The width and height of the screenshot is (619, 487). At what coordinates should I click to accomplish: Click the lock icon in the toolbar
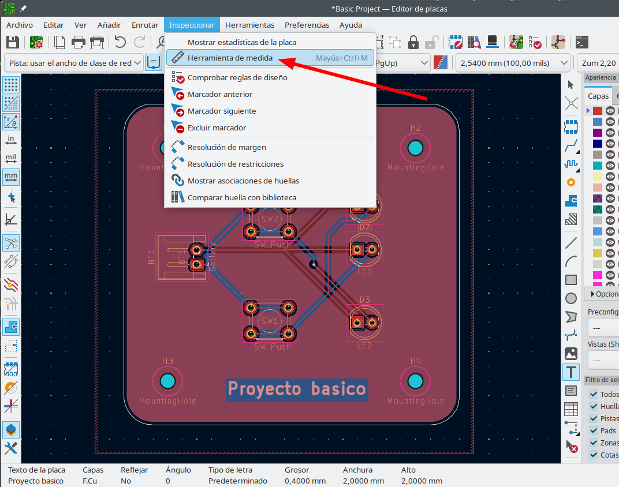click(413, 42)
